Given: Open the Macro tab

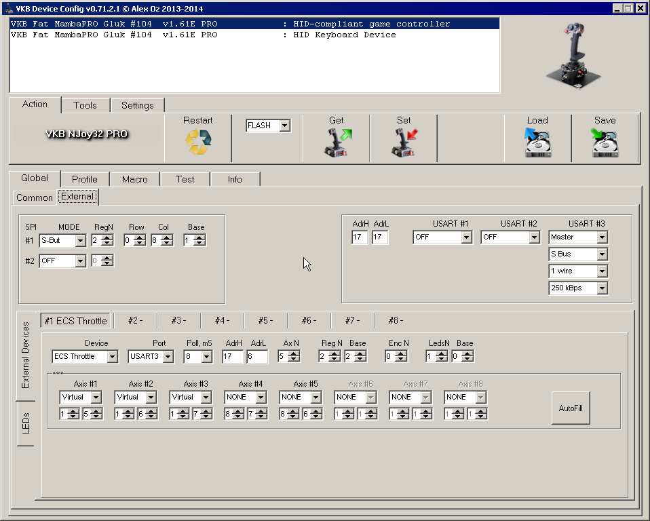Looking at the screenshot, I should (135, 179).
